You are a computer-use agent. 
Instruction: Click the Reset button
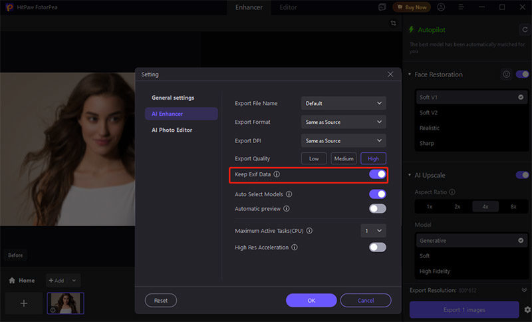[161, 300]
